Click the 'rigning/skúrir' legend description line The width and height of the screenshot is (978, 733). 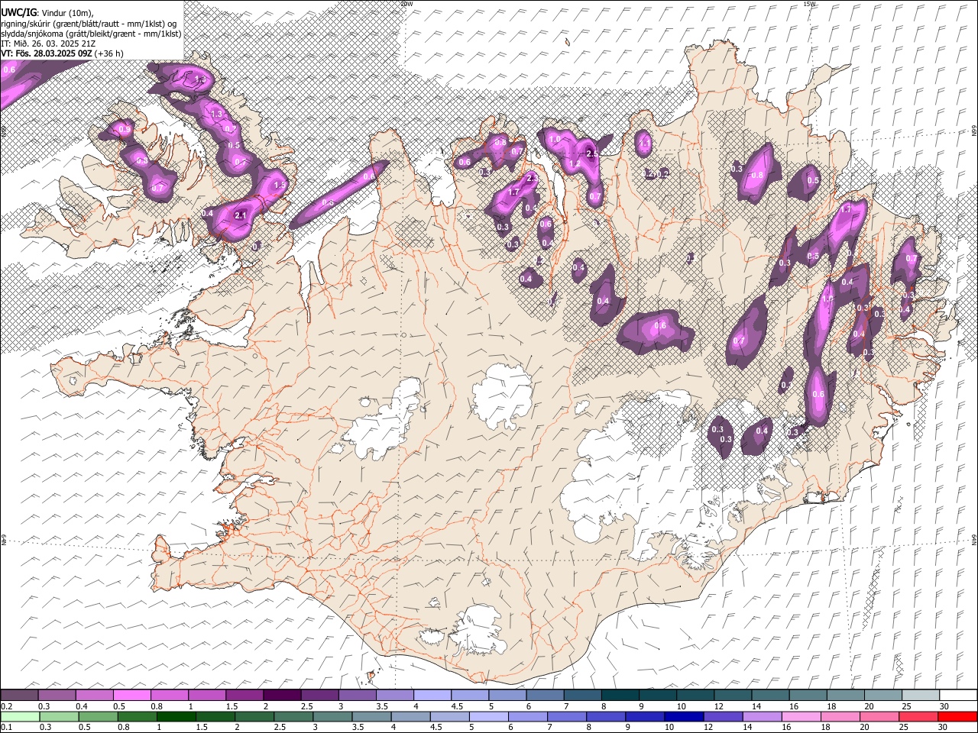pos(89,24)
